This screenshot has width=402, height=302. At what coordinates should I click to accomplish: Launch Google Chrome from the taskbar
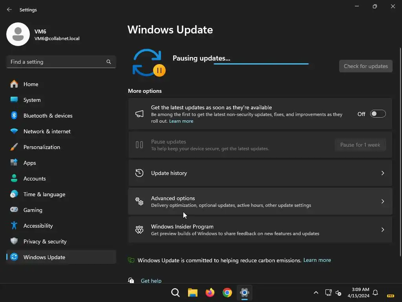pos(227,293)
